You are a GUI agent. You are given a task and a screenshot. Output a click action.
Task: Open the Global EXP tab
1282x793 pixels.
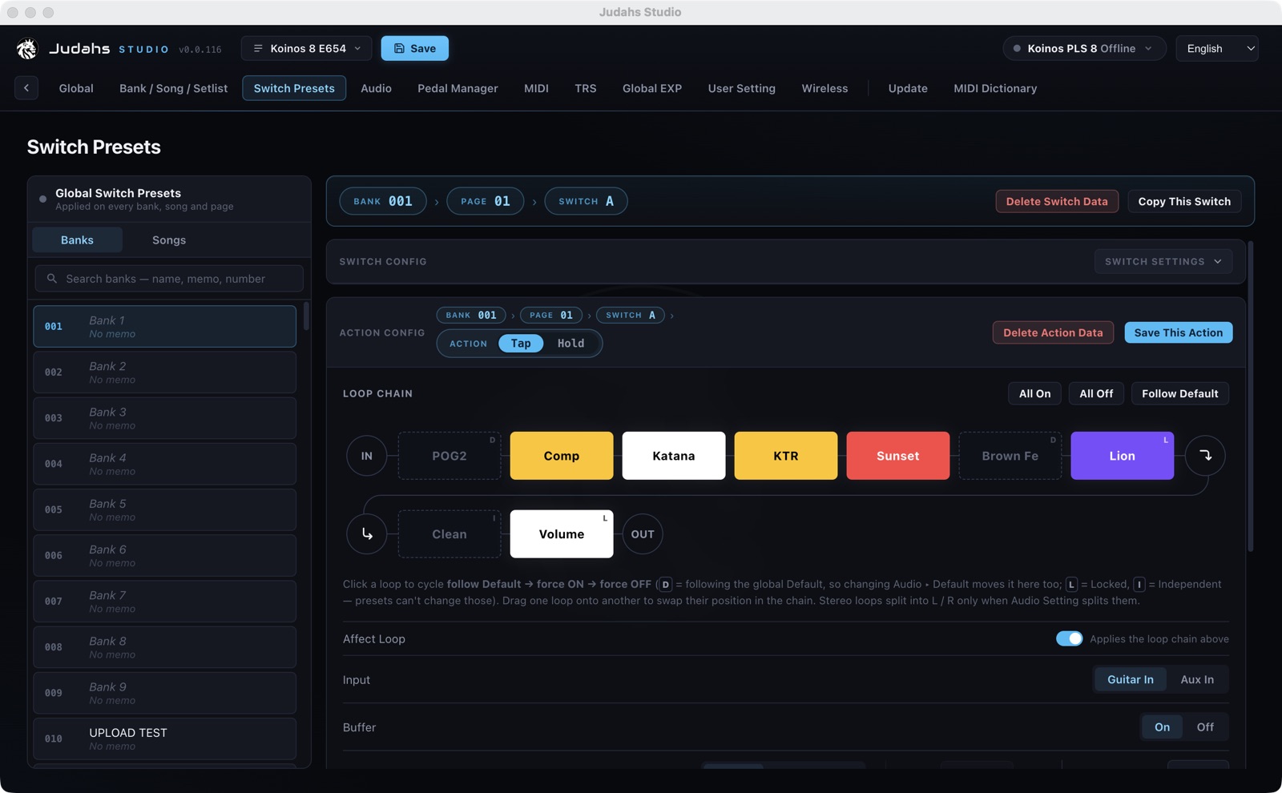pyautogui.click(x=652, y=88)
